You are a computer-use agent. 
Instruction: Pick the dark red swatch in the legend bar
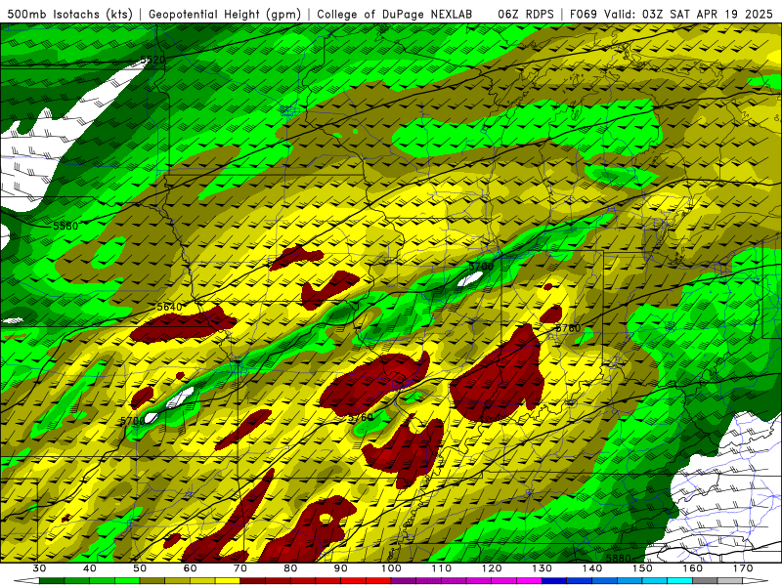[x=253, y=581]
